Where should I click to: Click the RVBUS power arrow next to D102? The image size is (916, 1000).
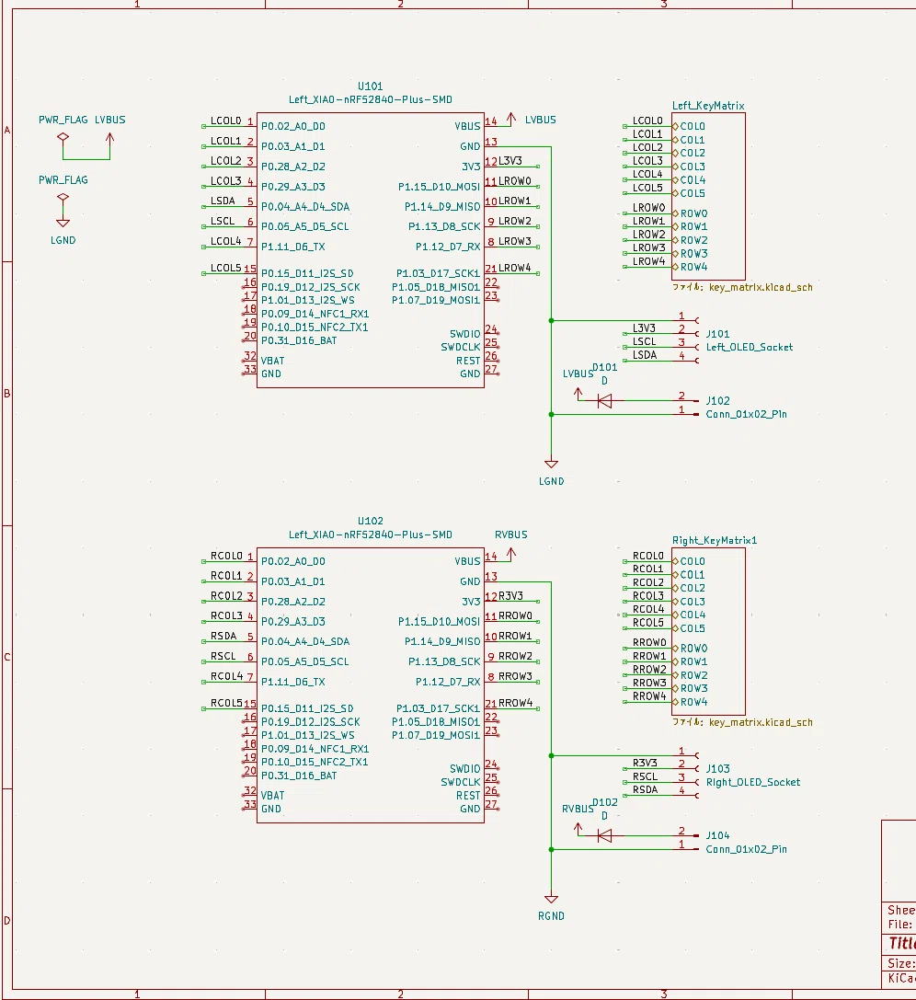coord(578,829)
